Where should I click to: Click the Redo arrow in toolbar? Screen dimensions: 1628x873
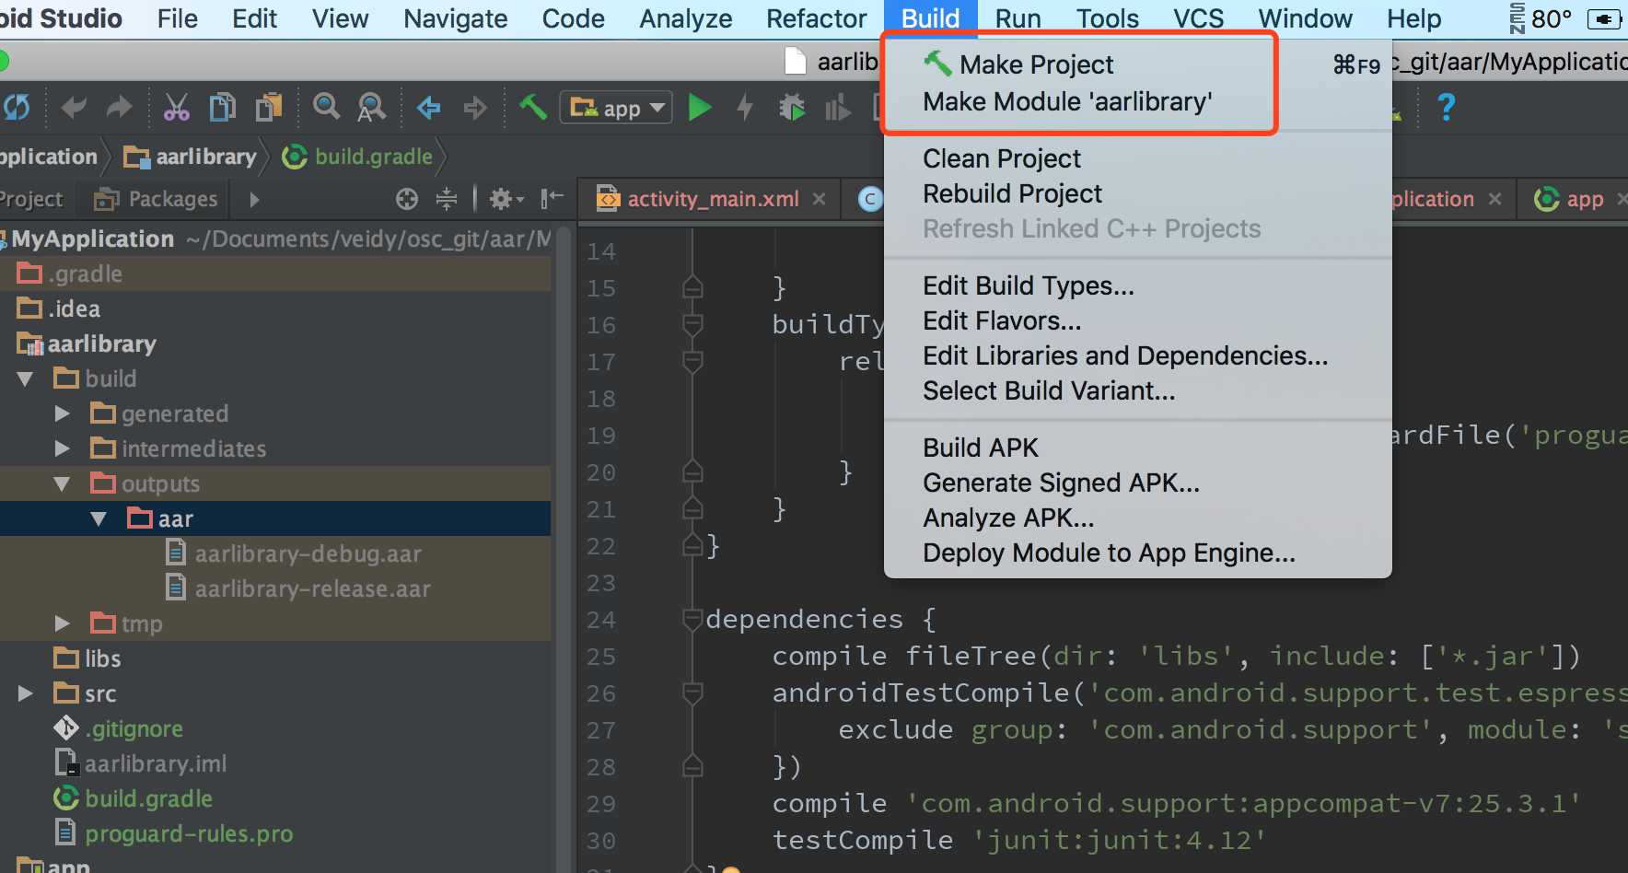point(119,108)
